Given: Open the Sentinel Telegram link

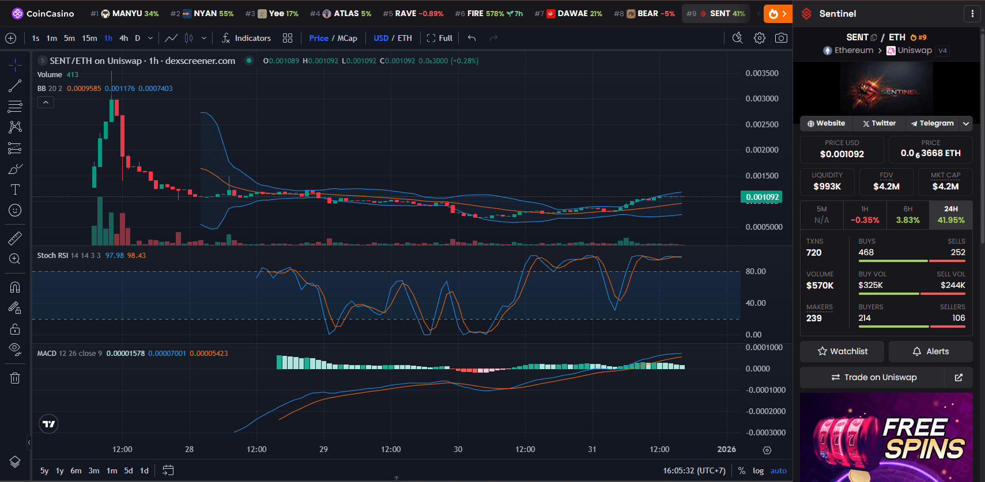Looking at the screenshot, I should 932,123.
